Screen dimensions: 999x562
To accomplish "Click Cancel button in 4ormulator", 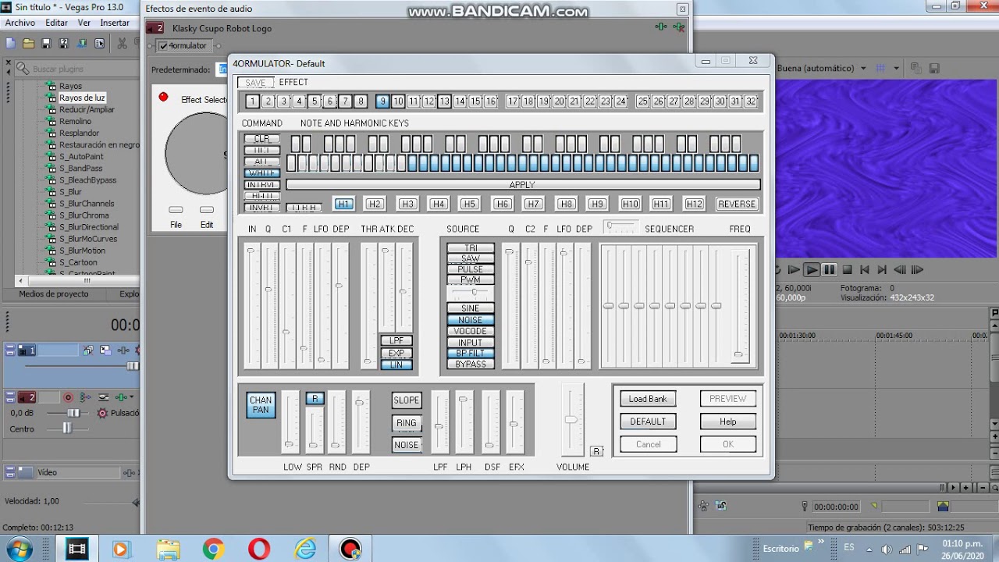I will 648,444.
